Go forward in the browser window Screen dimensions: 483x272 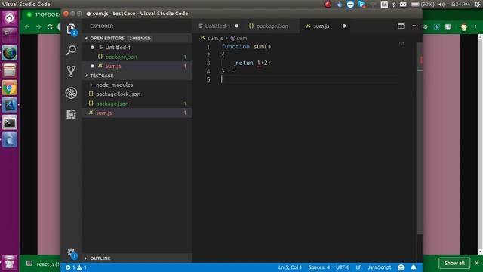[38, 27]
